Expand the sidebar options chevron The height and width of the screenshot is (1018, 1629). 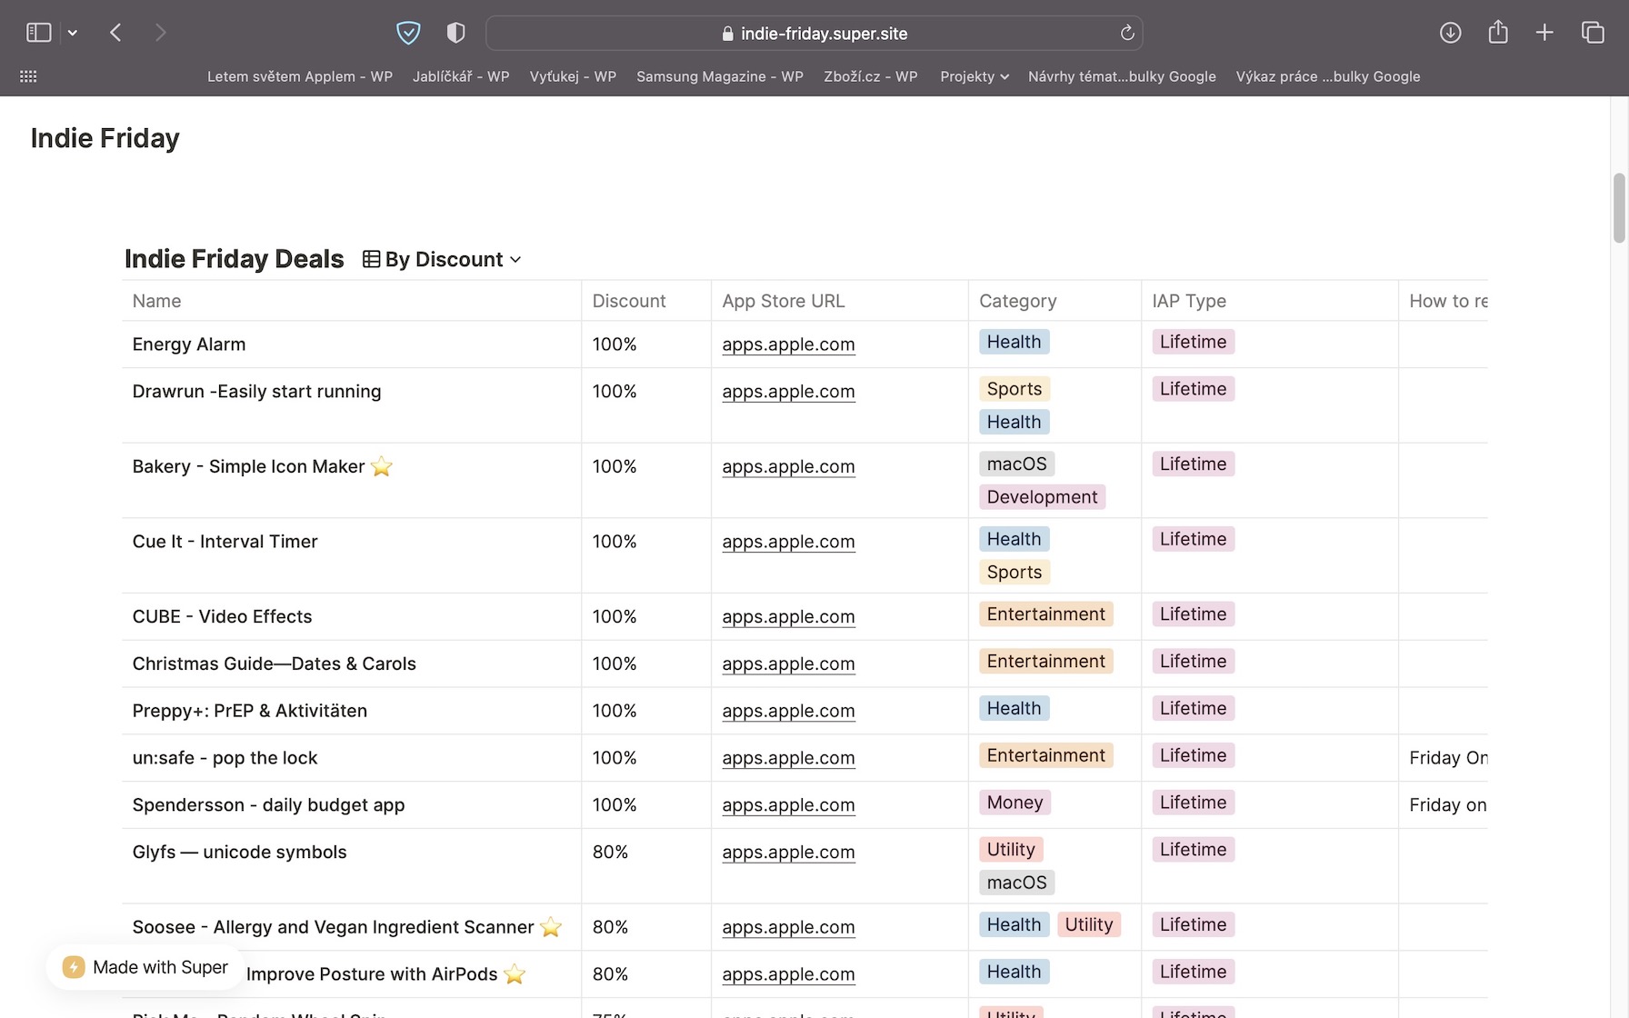[73, 33]
